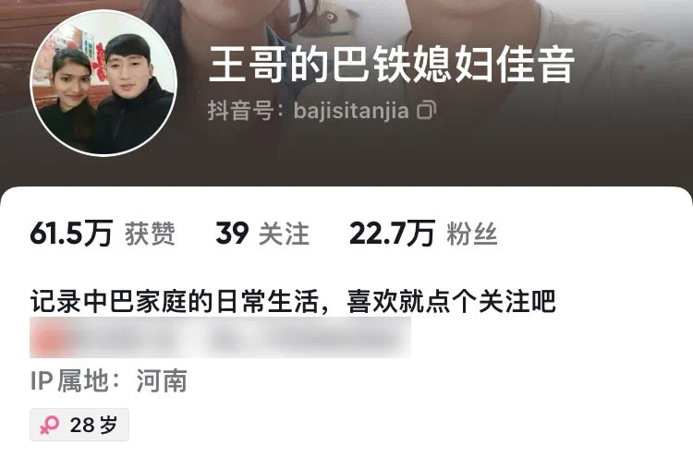This screenshot has height=457, width=693.
Task: Copy the Douyin ID with copy icon
Action: tap(427, 110)
